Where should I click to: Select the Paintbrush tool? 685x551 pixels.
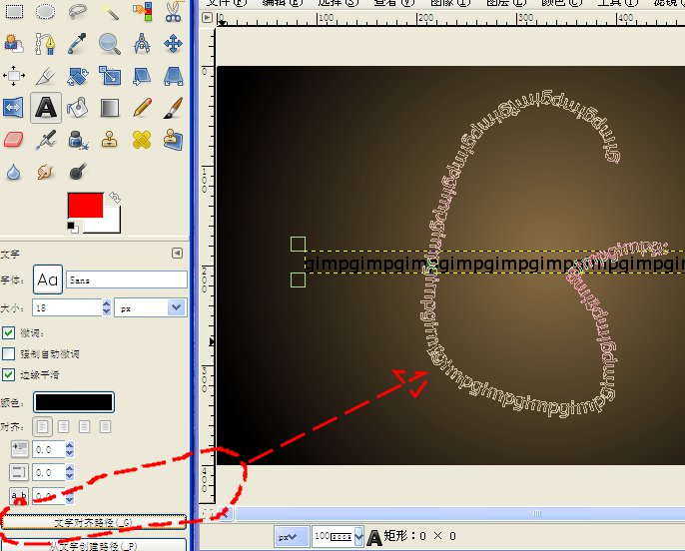point(174,108)
